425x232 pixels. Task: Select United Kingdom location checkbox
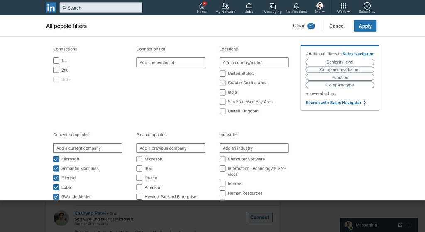pyautogui.click(x=222, y=111)
